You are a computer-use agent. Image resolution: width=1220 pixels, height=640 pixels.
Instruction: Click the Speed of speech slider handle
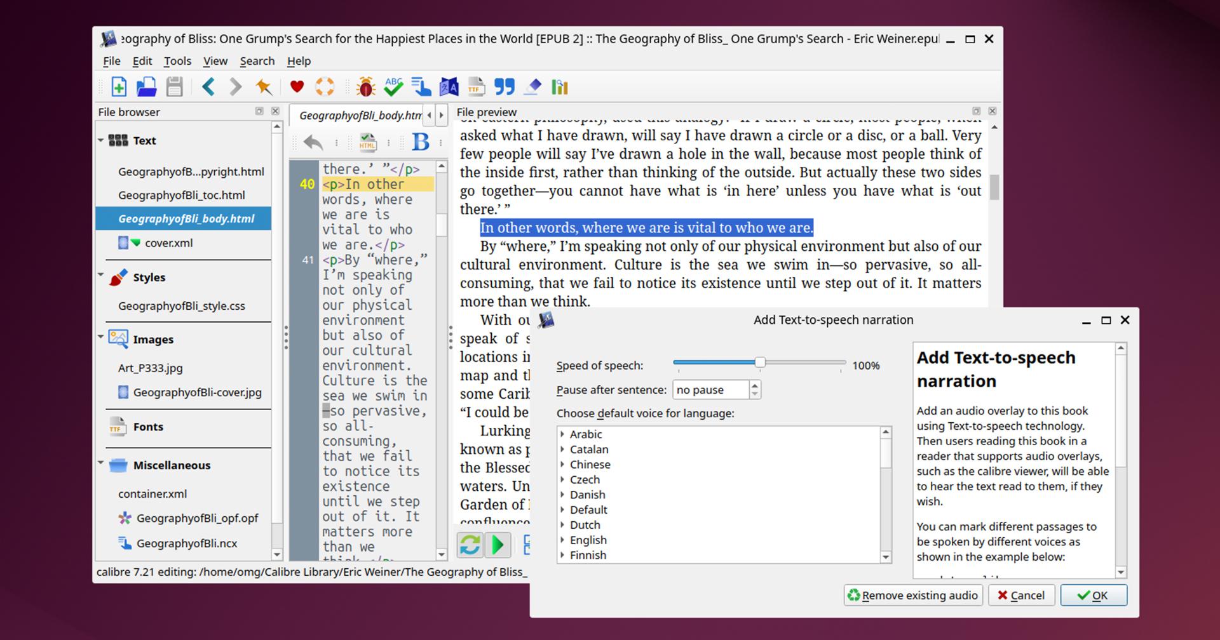(760, 363)
